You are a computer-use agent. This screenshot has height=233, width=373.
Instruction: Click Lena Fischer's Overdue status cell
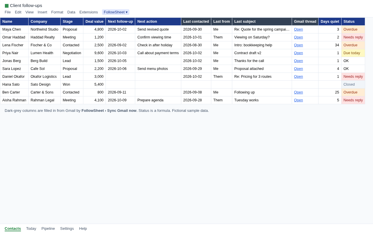click(353, 45)
